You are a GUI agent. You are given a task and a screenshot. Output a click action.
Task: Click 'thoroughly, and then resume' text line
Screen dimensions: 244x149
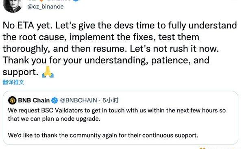(111, 49)
